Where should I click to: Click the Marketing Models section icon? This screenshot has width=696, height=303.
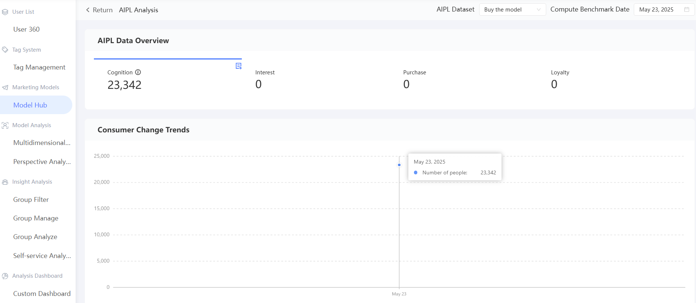(5, 87)
